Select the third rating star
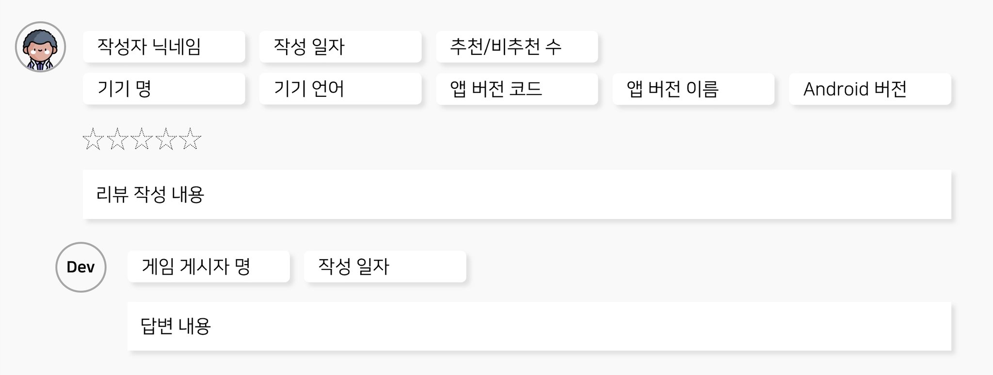The image size is (993, 375). click(142, 139)
